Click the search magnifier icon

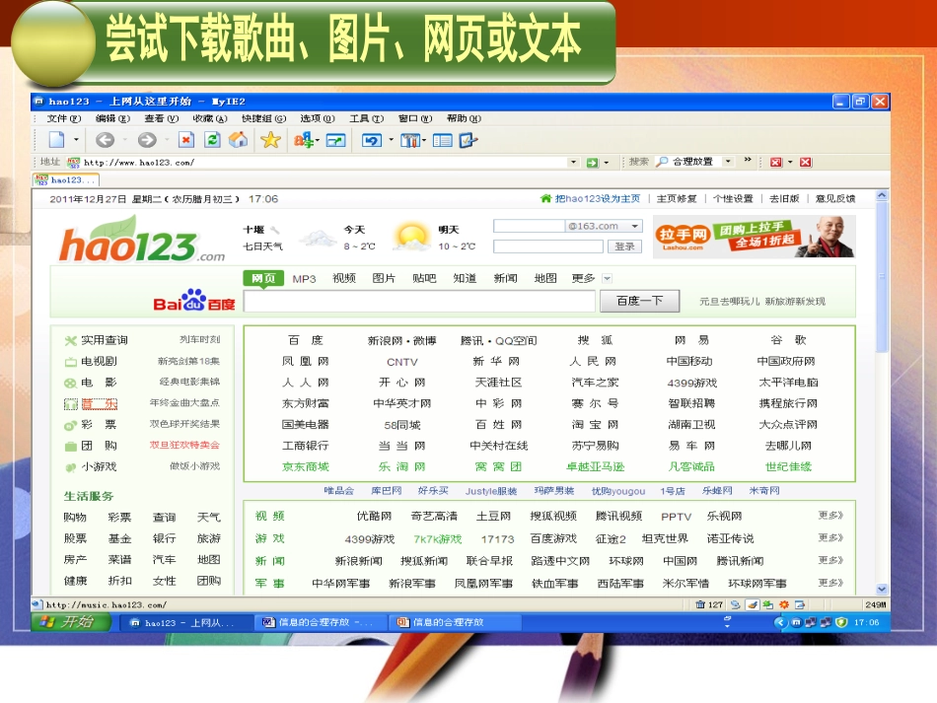click(662, 162)
